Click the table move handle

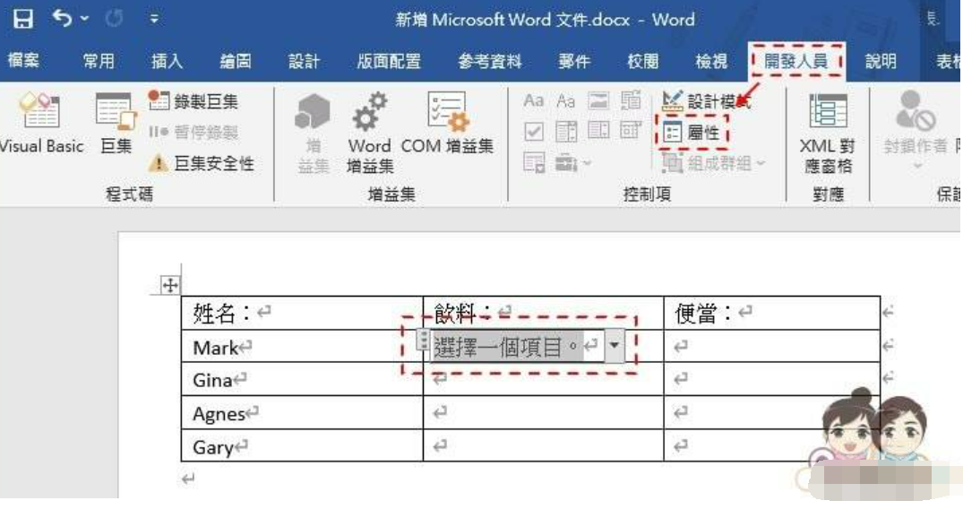(169, 286)
